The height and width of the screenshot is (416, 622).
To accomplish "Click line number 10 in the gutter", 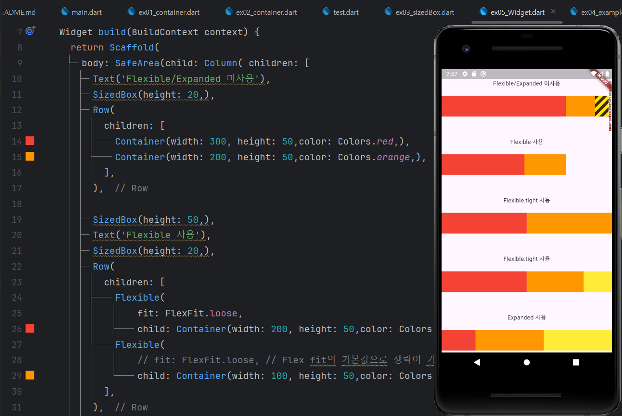I will pyautogui.click(x=17, y=79).
